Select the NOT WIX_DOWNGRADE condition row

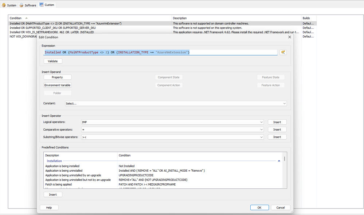[23, 37]
